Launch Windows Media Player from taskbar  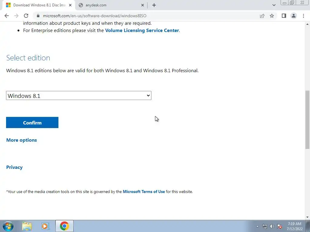point(45,226)
